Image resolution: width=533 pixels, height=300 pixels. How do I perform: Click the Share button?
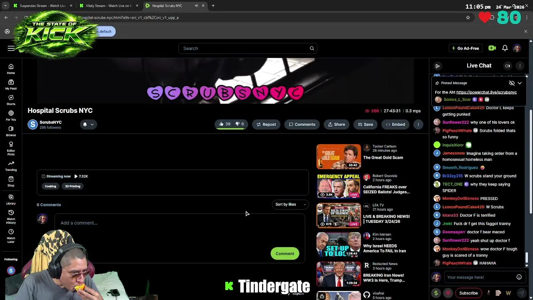336,124
